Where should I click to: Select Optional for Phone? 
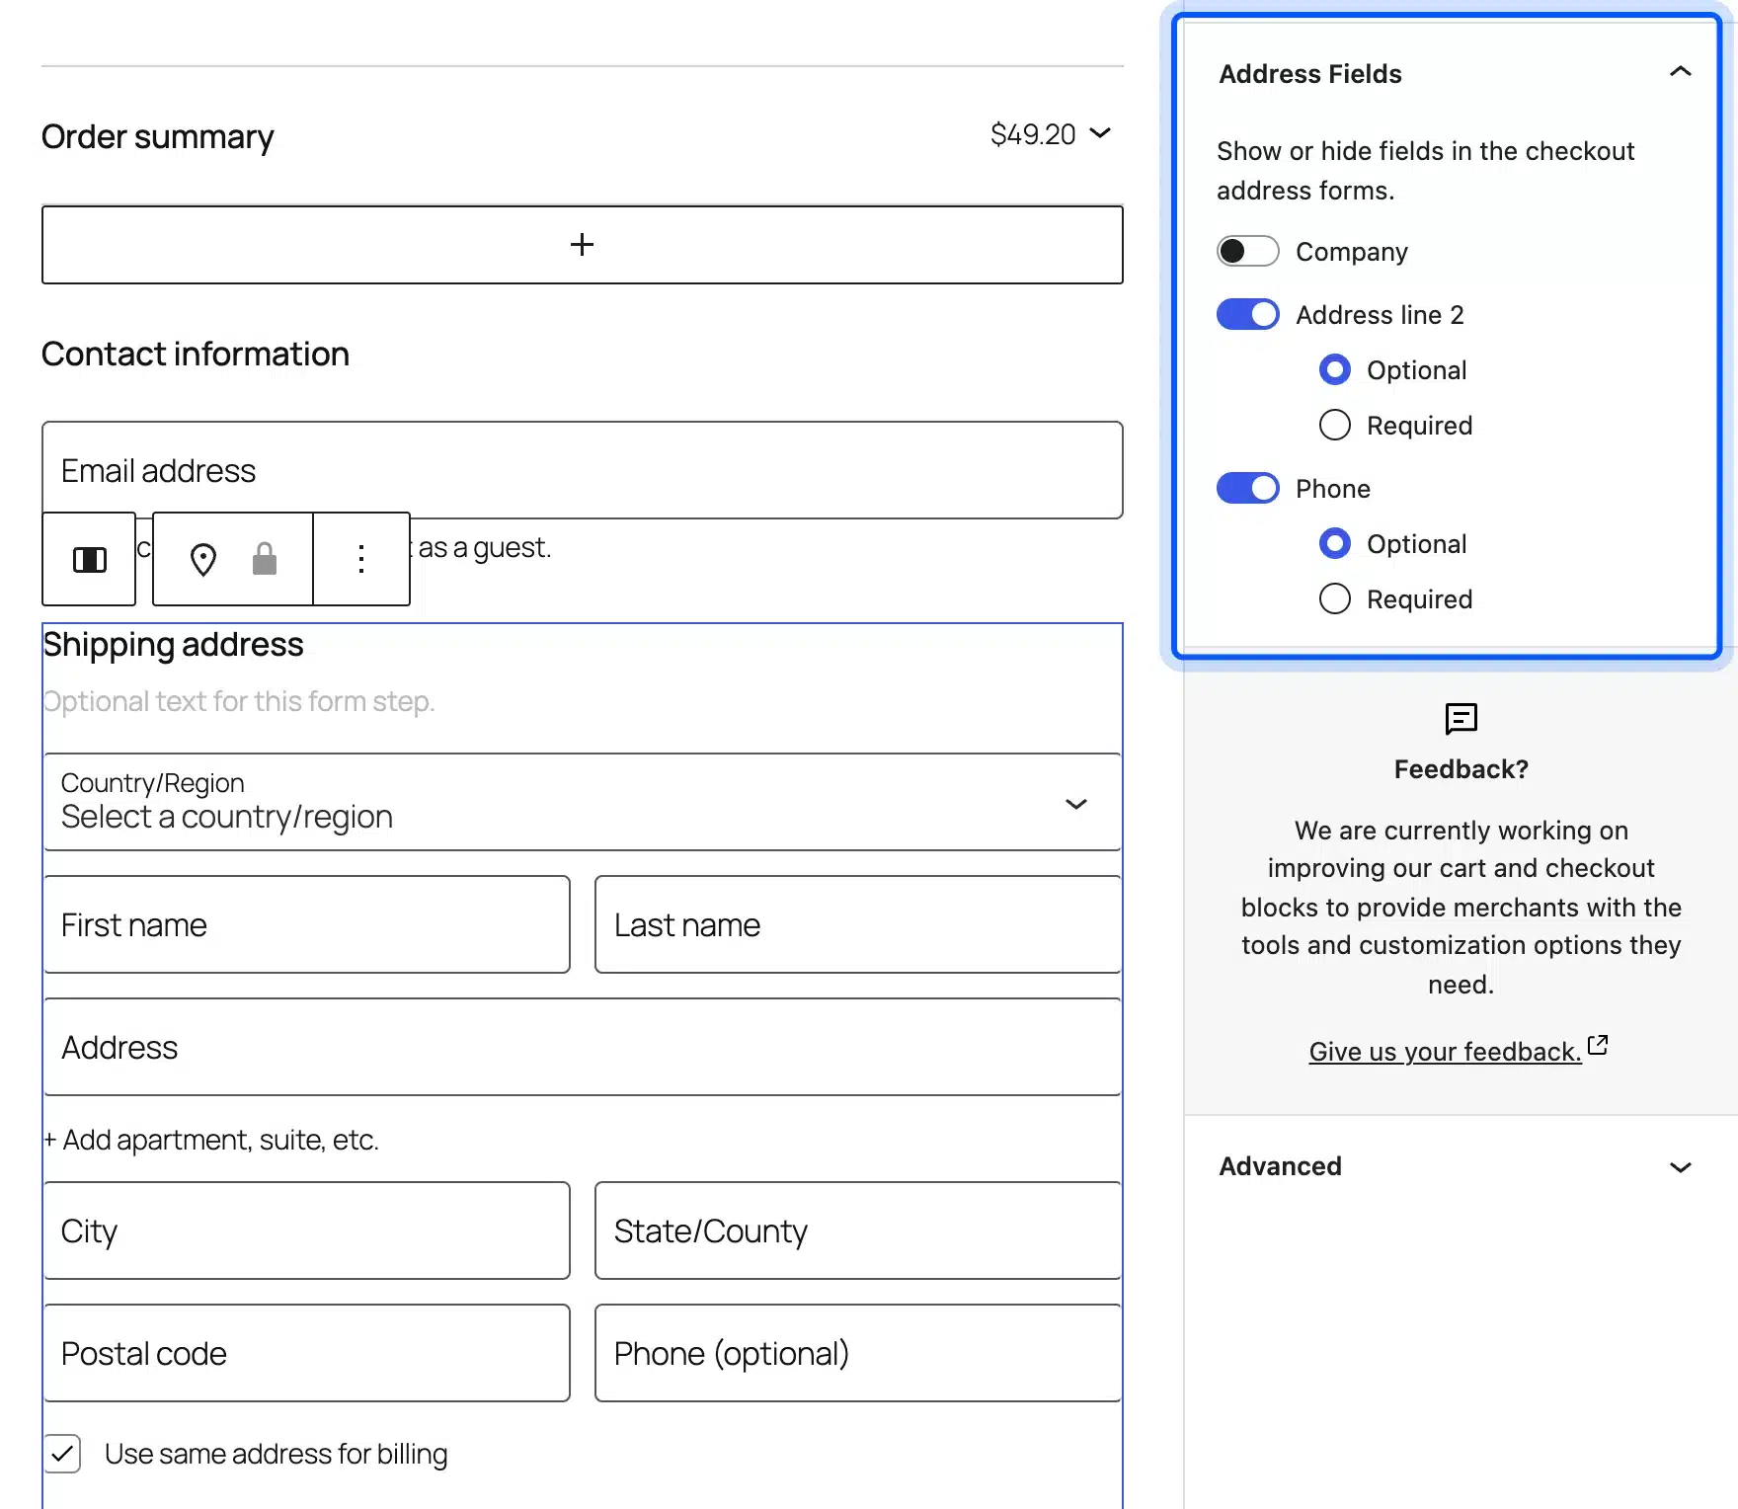coord(1335,543)
